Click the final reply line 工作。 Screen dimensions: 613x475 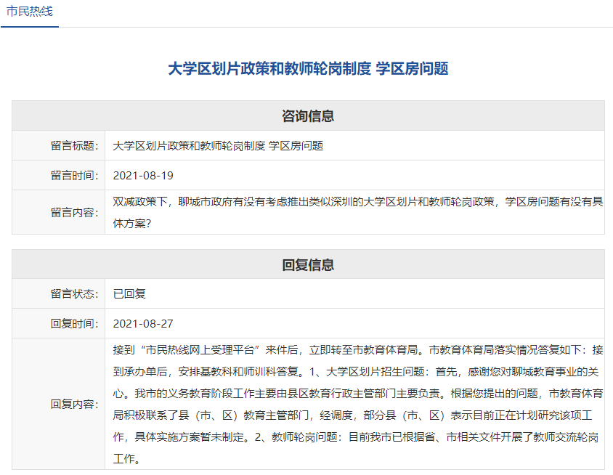pyautogui.click(x=126, y=458)
